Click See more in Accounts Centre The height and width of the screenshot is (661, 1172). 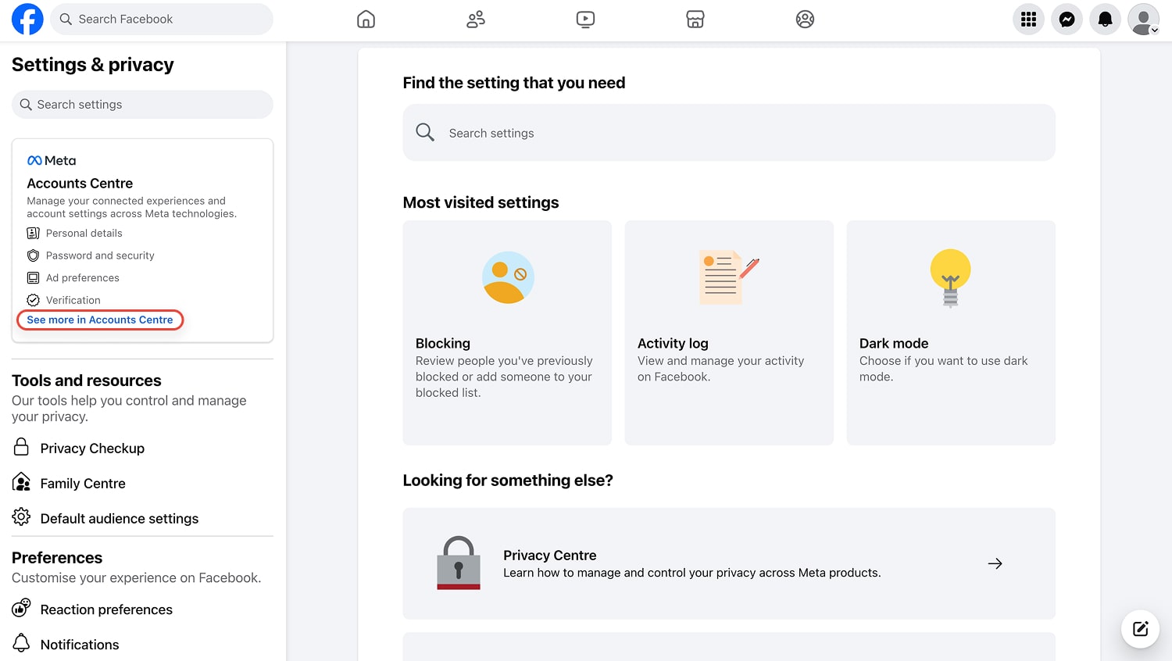click(100, 320)
